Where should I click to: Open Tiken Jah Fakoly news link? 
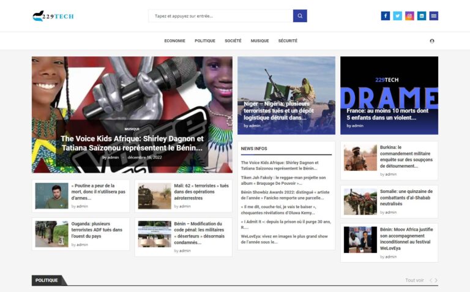point(283,181)
